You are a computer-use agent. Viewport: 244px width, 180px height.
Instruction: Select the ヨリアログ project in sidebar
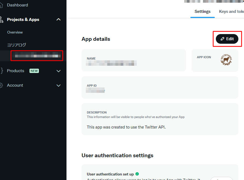tap(17, 45)
